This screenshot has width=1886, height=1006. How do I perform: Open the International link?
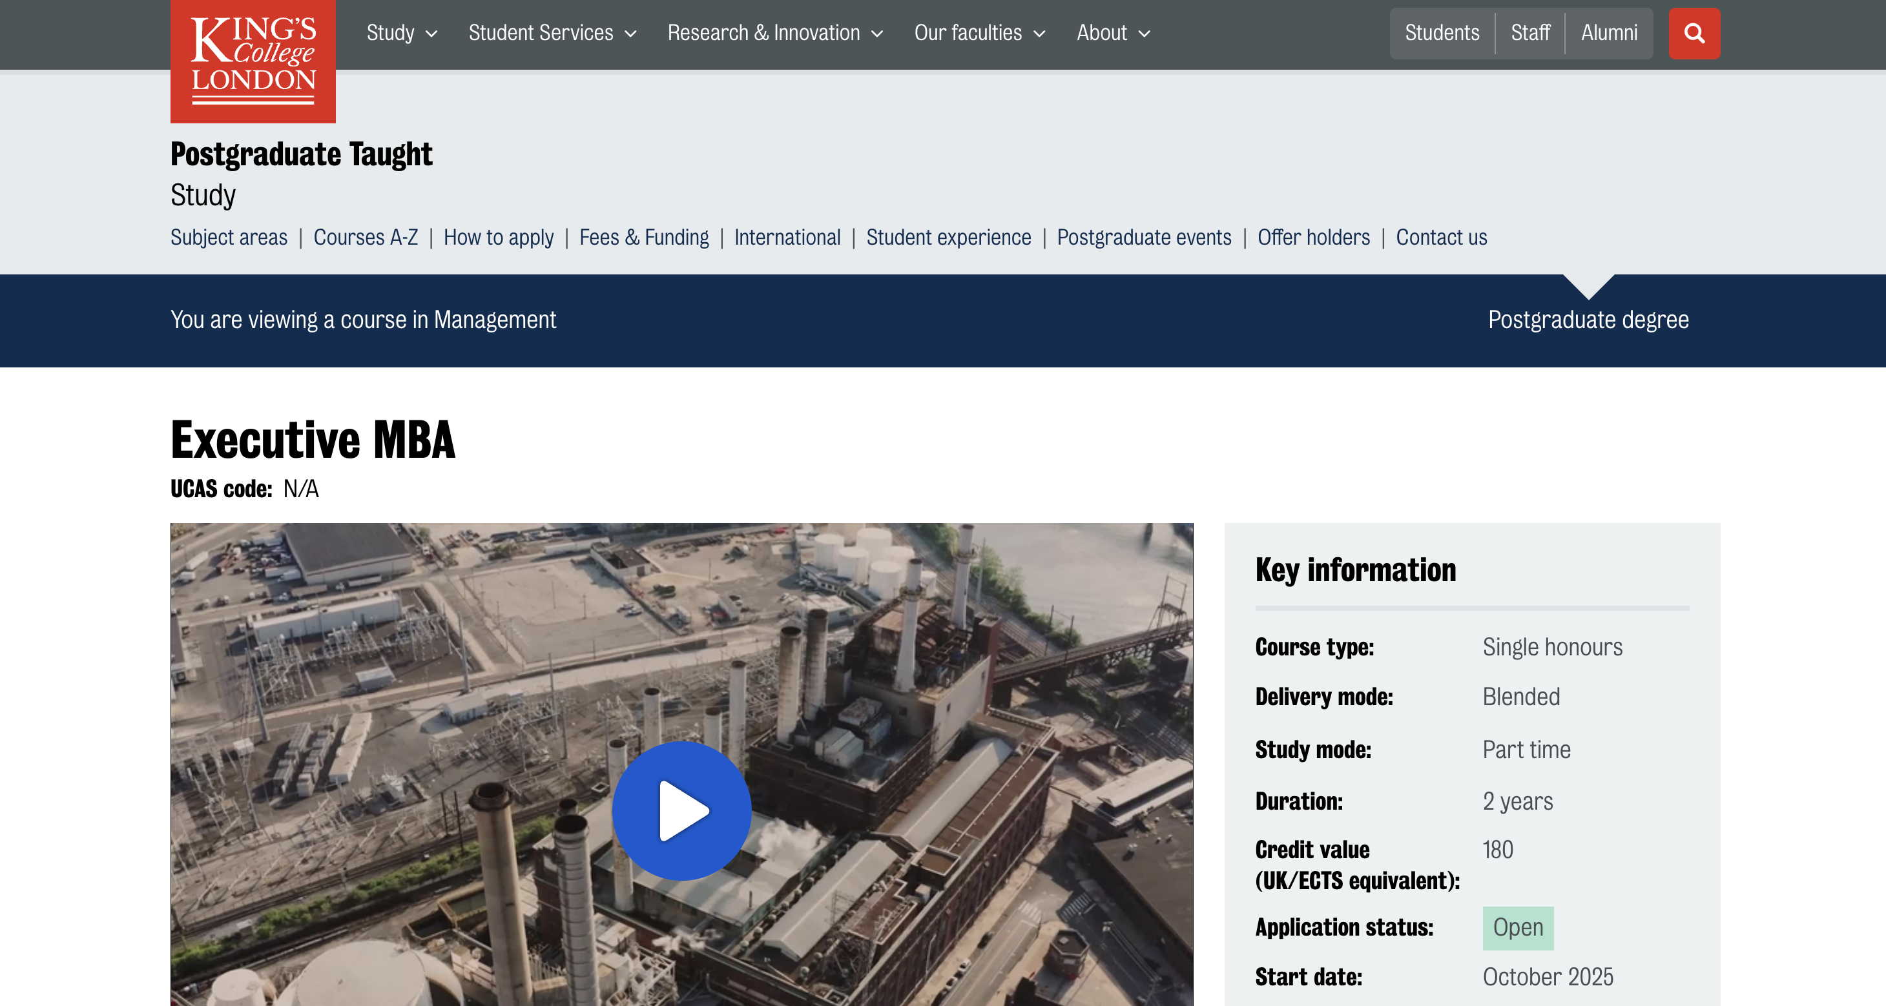click(787, 237)
